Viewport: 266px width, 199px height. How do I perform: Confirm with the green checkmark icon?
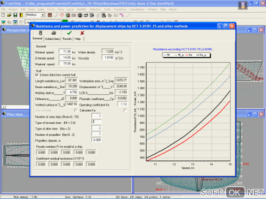69,33
